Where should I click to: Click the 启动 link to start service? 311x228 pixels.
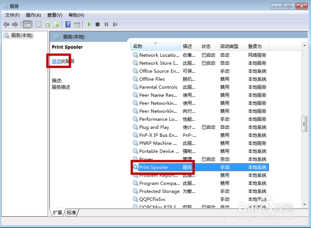click(x=56, y=61)
